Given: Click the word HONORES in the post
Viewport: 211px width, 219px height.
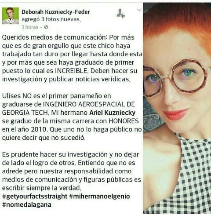Looking at the screenshot, I should 124,121.
